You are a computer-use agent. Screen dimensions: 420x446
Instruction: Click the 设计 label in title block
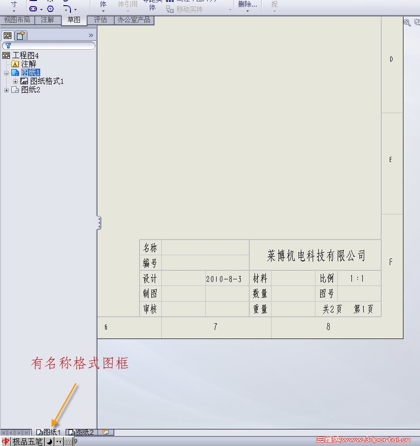coord(150,278)
